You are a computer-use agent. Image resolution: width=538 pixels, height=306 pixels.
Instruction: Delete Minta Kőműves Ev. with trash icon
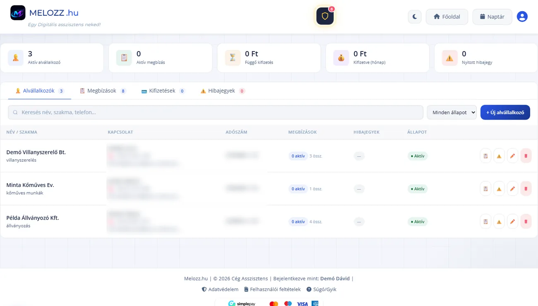click(526, 189)
